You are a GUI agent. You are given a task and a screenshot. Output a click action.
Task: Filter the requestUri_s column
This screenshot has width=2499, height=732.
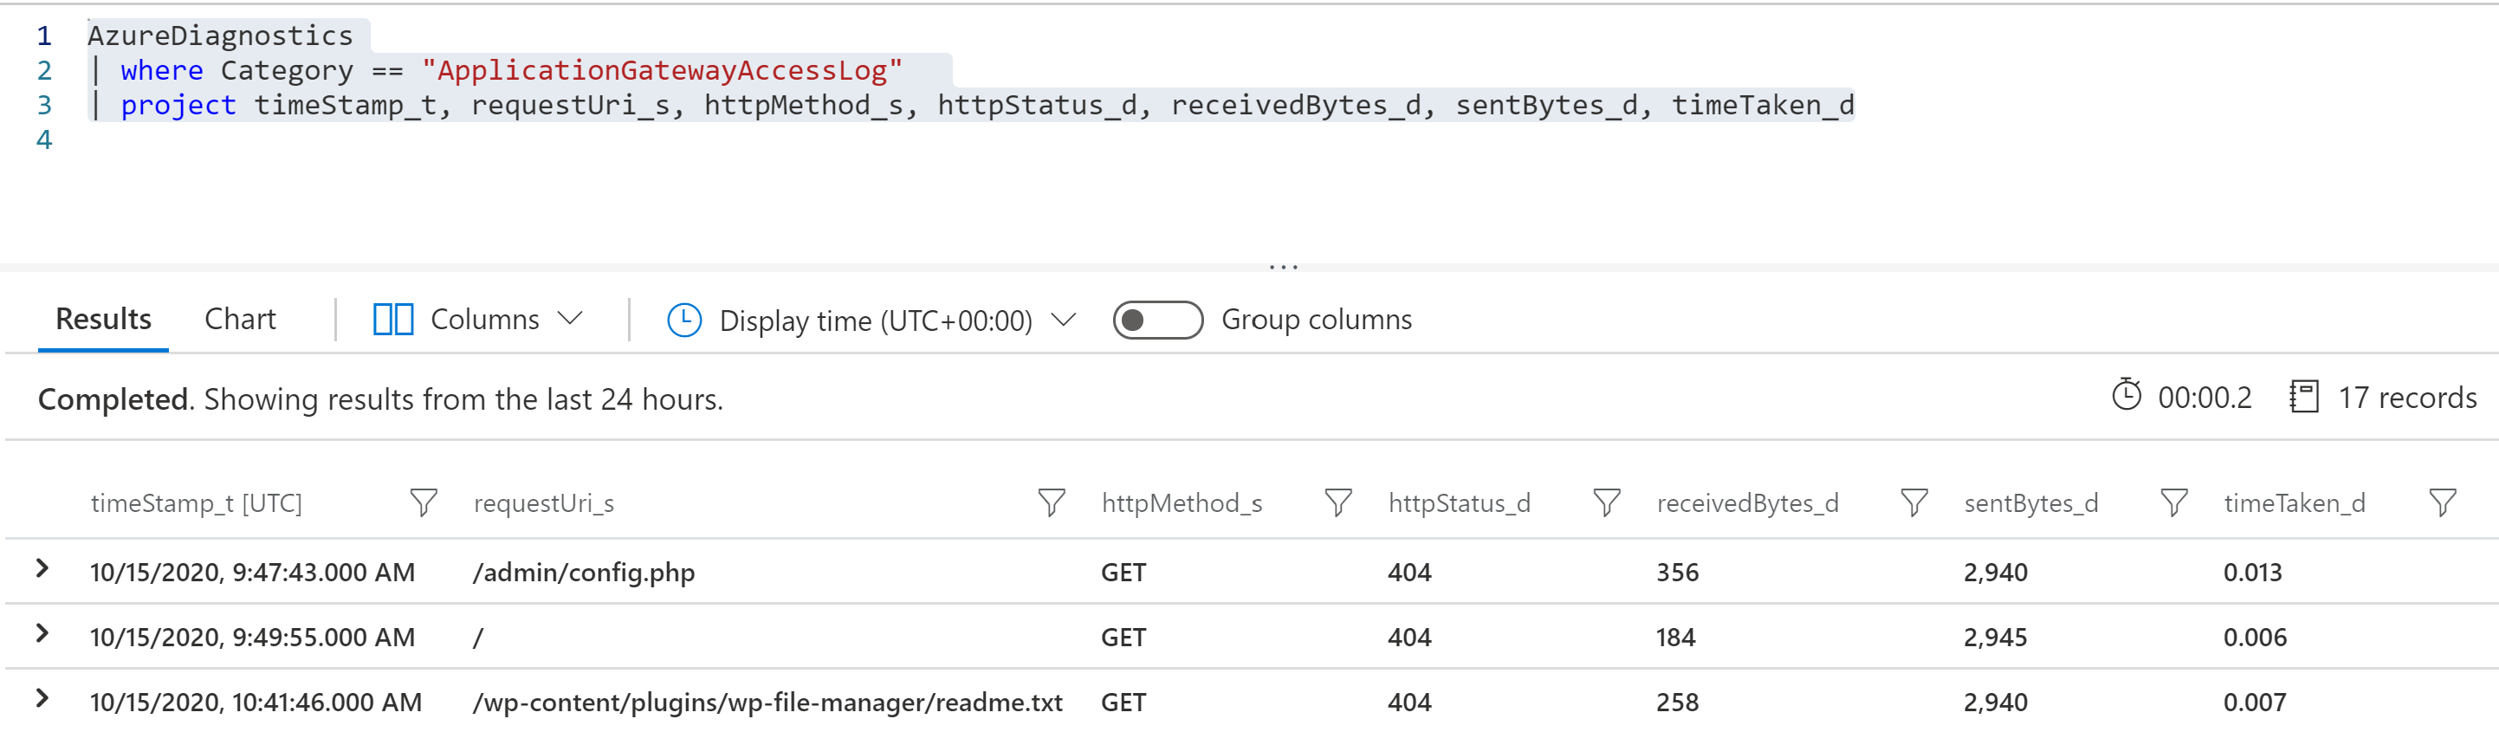(x=1051, y=503)
